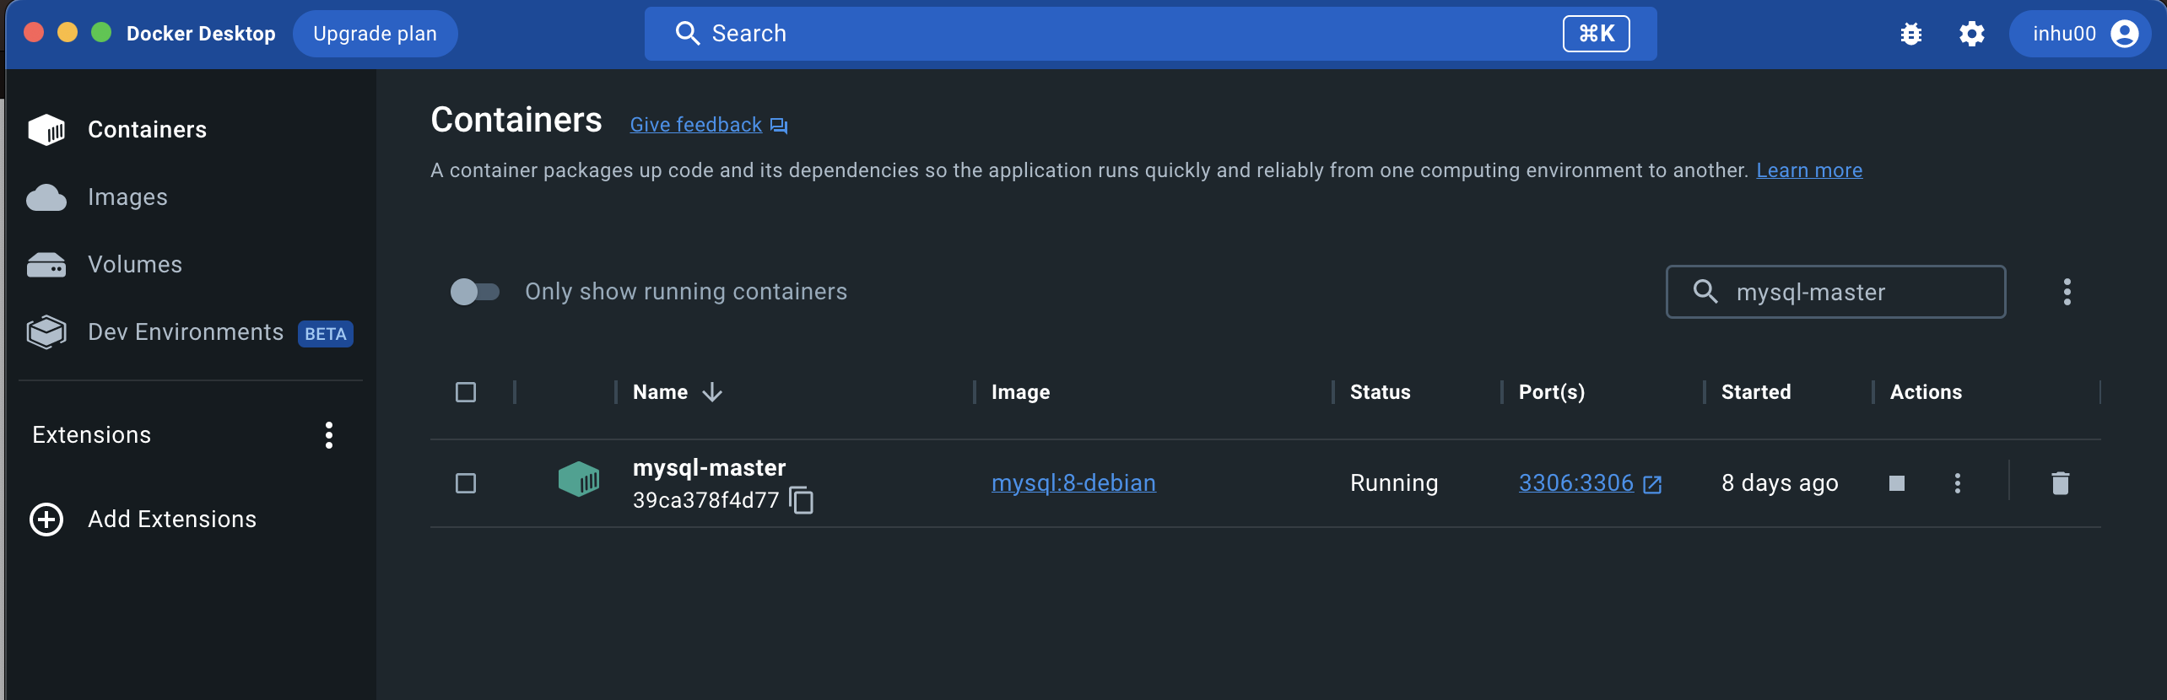Click the Port(s) column header
Image resolution: width=2167 pixels, height=700 pixels.
[x=1552, y=392]
